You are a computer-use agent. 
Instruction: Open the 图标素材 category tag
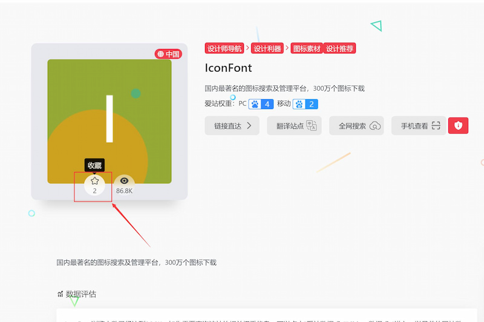click(307, 48)
